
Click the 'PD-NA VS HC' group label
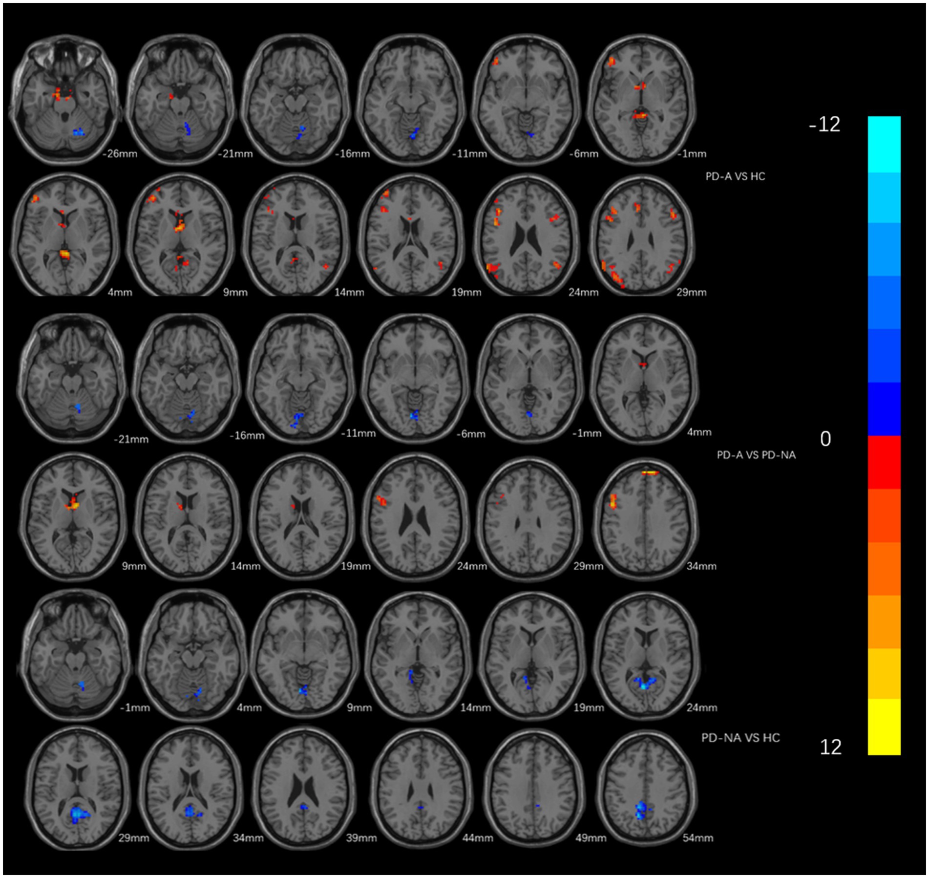pos(740,738)
